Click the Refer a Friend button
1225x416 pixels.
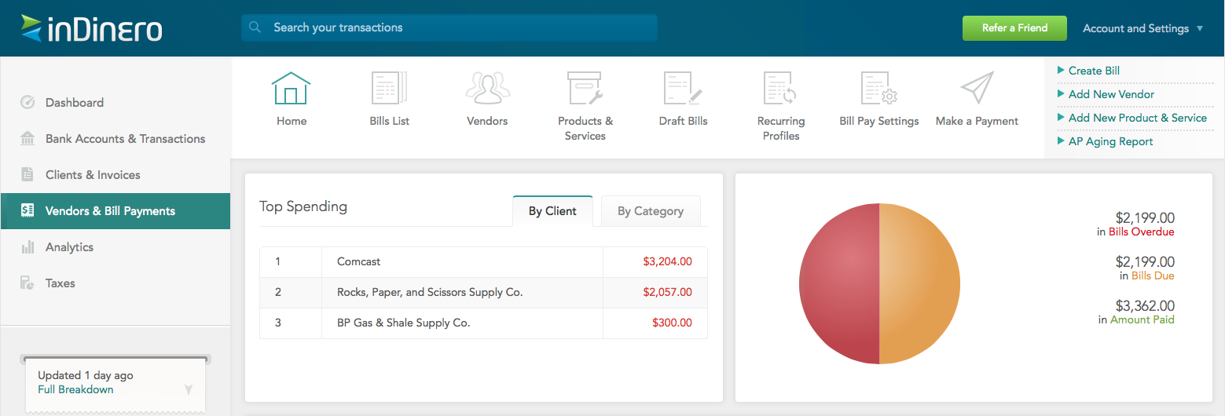[1014, 27]
